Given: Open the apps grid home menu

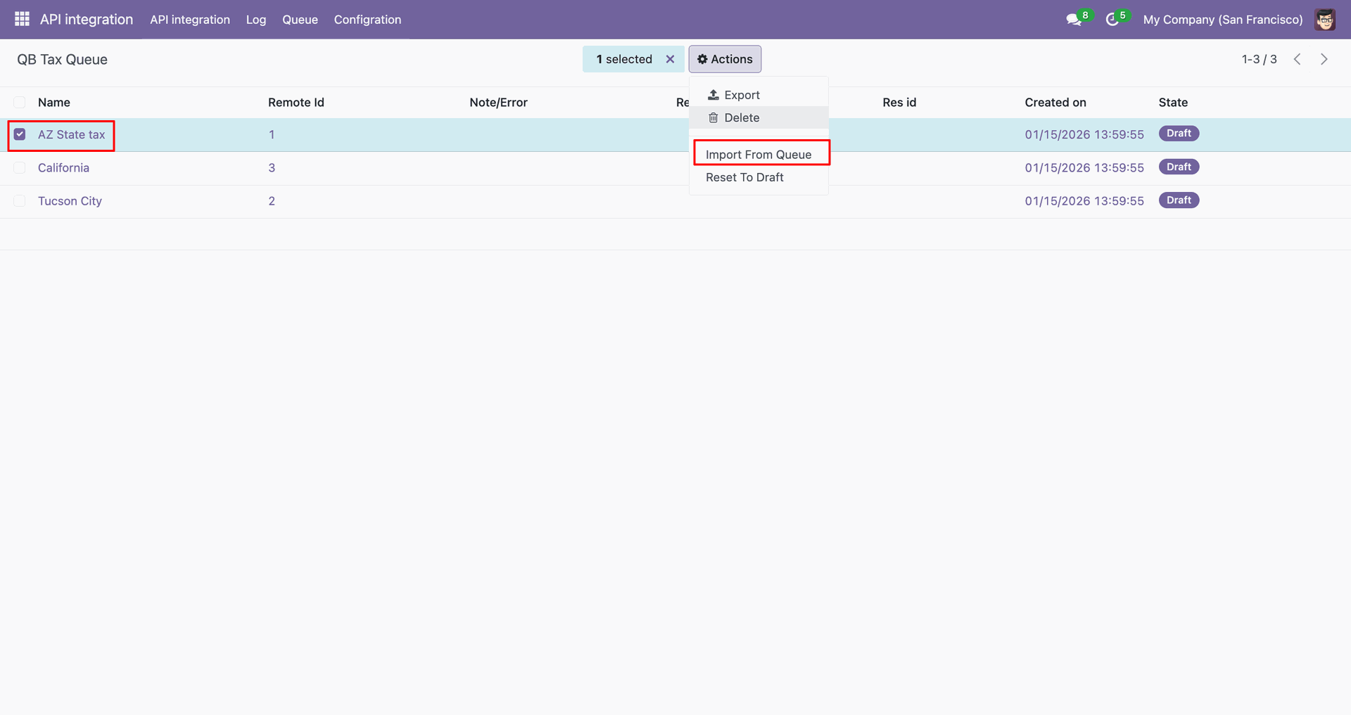Looking at the screenshot, I should [22, 19].
